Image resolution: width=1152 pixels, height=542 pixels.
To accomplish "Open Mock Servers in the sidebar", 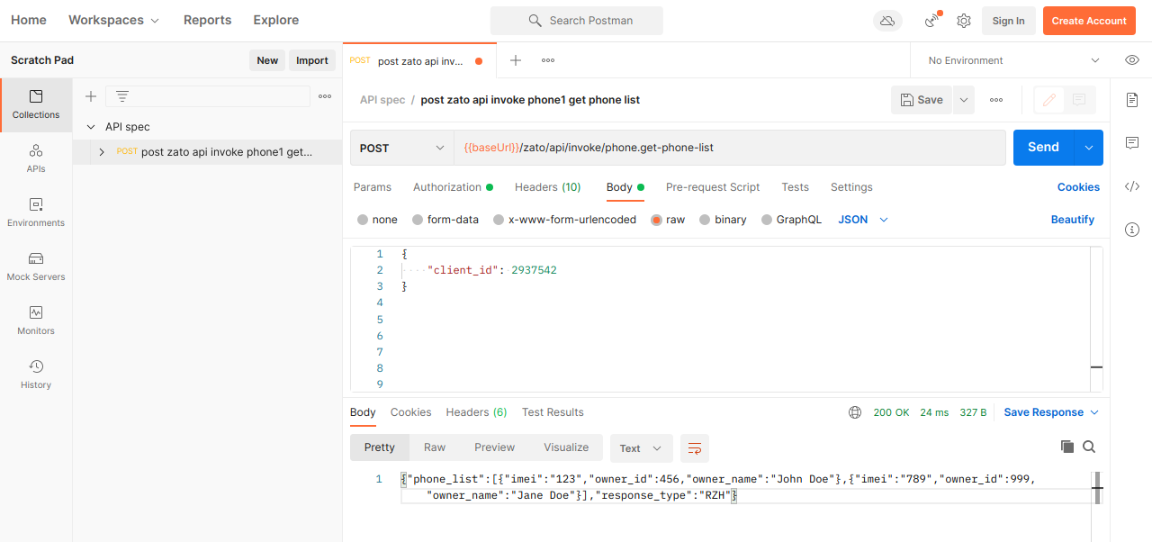I will (x=36, y=266).
